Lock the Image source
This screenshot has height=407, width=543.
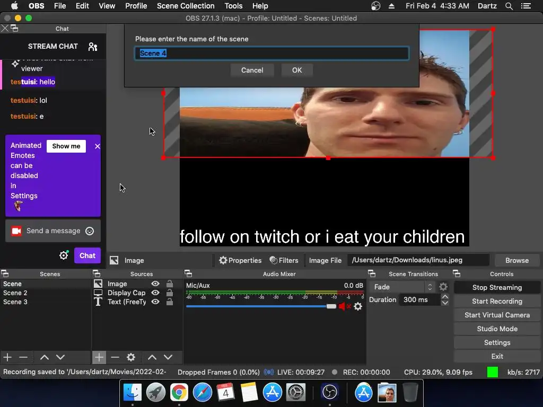pos(170,284)
